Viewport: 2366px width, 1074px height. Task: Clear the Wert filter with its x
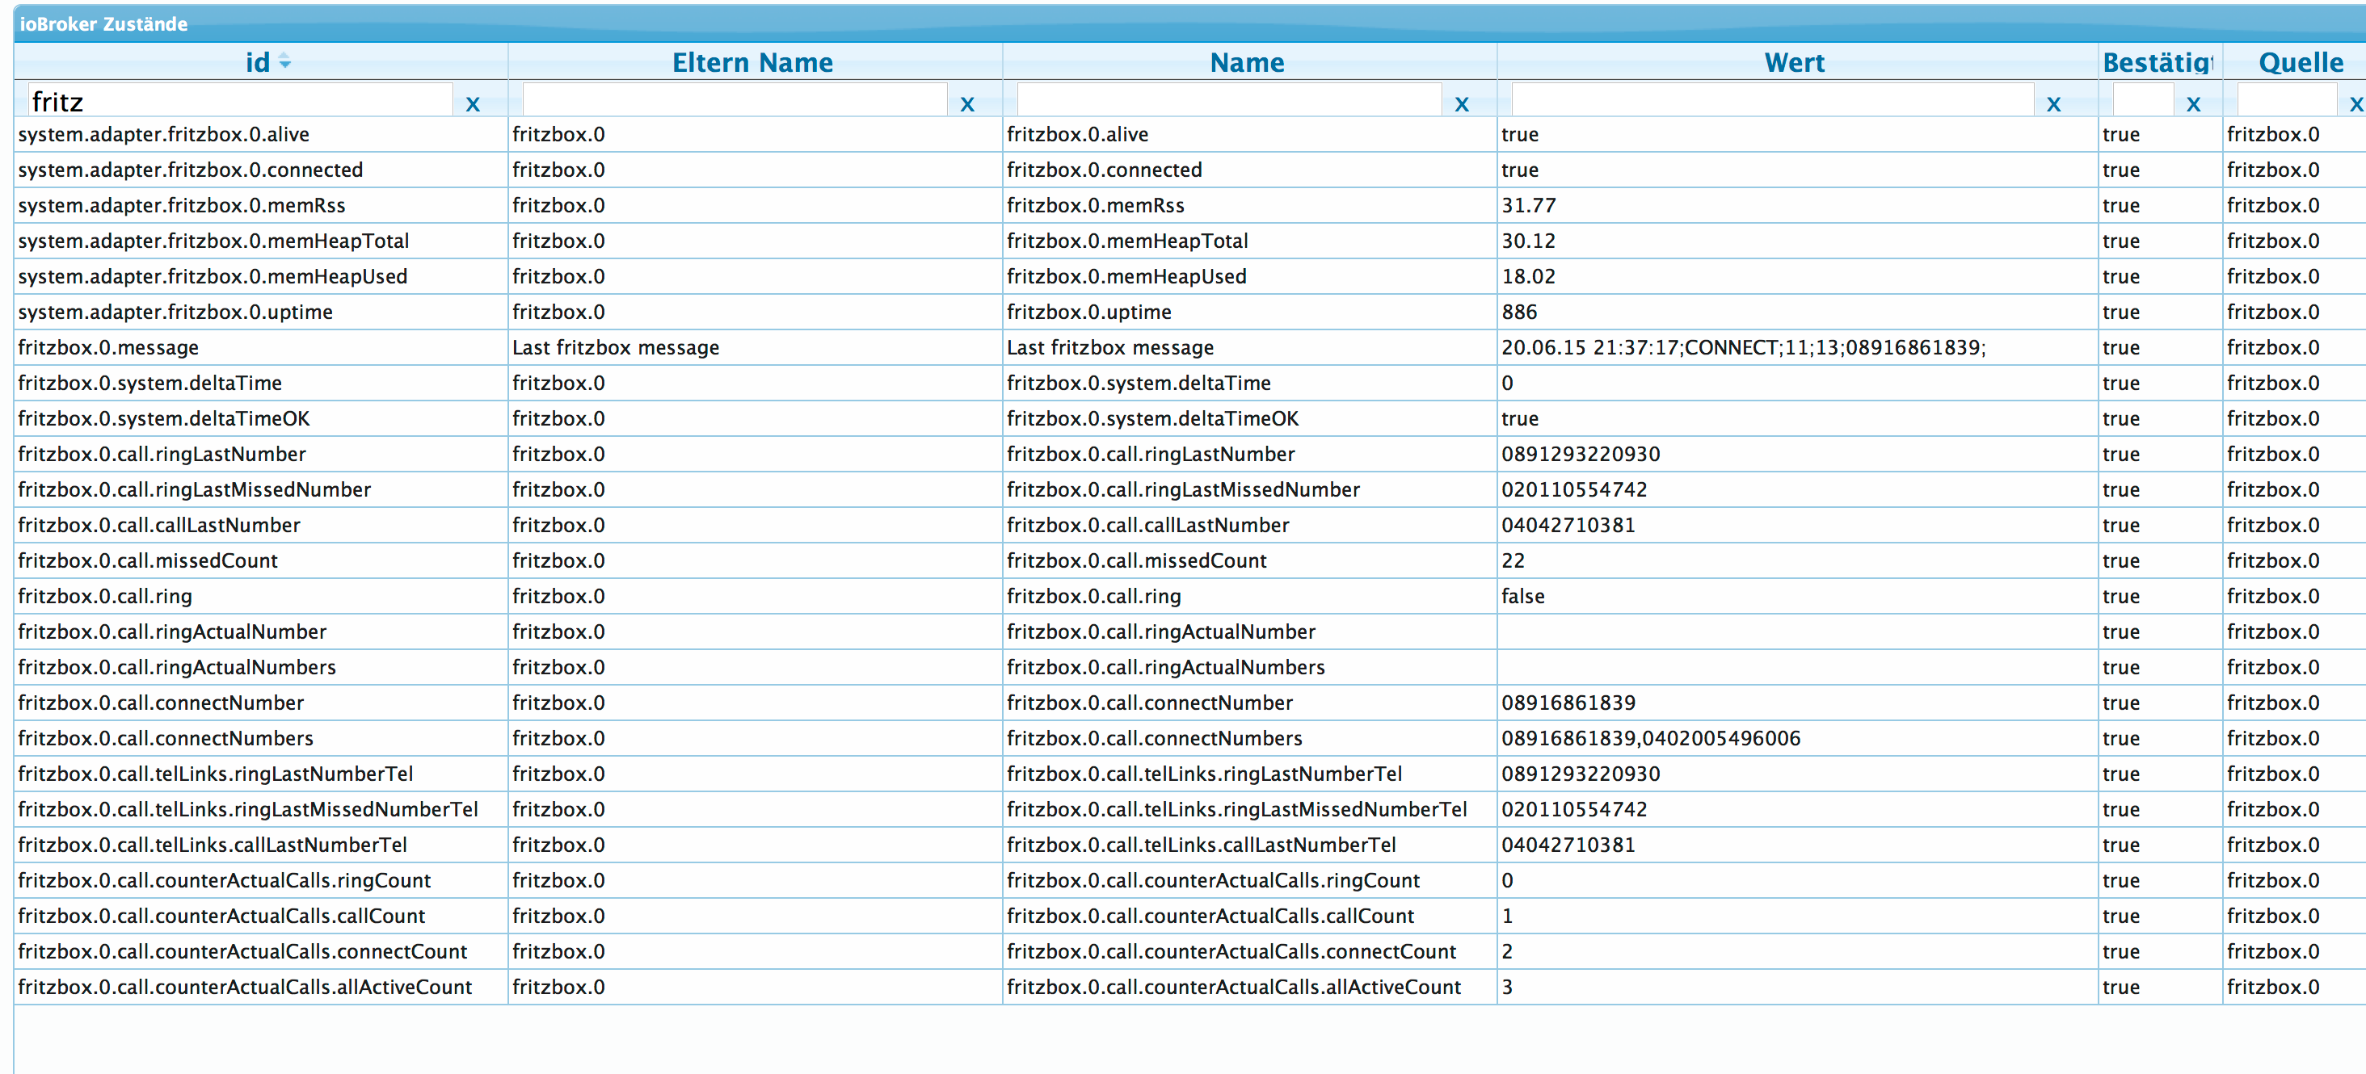coord(2052,103)
